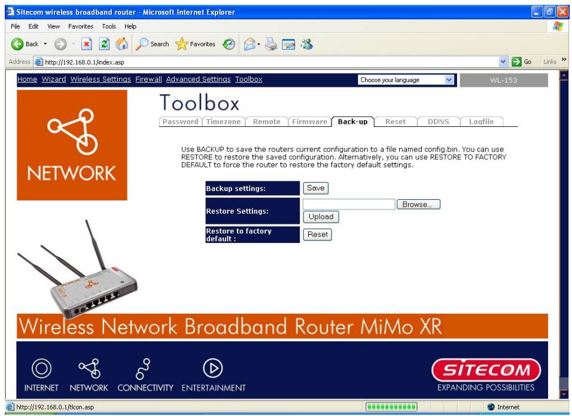The height and width of the screenshot is (416, 572).
Task: Click Reset to factory default button
Action: pos(317,234)
